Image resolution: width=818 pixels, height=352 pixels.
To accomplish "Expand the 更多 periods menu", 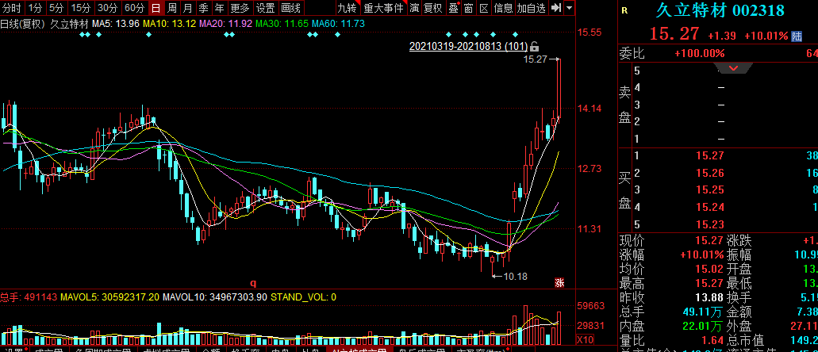I will pyautogui.click(x=240, y=8).
